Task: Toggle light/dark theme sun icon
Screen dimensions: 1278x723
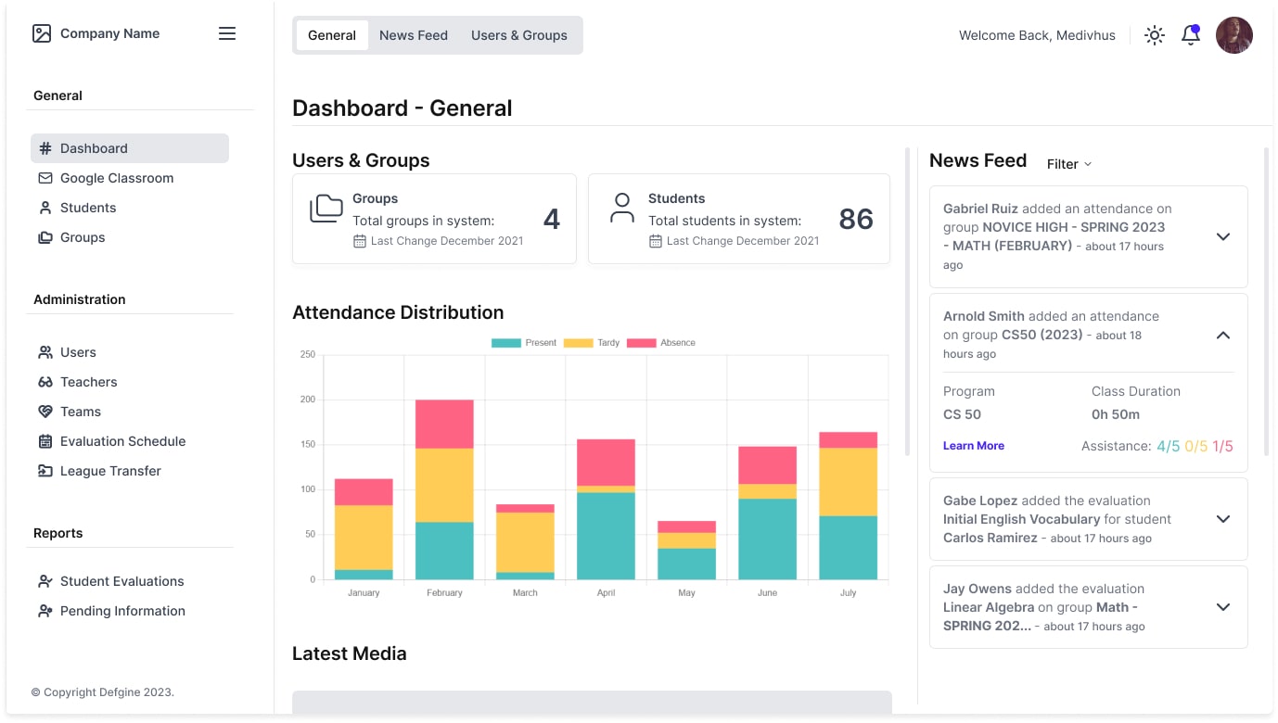Action: coord(1154,35)
